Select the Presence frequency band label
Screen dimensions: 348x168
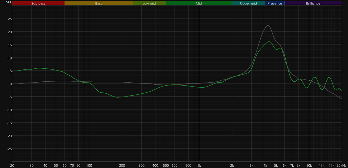click(x=275, y=3)
